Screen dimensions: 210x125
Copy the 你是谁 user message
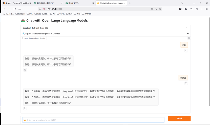point(186,83)
